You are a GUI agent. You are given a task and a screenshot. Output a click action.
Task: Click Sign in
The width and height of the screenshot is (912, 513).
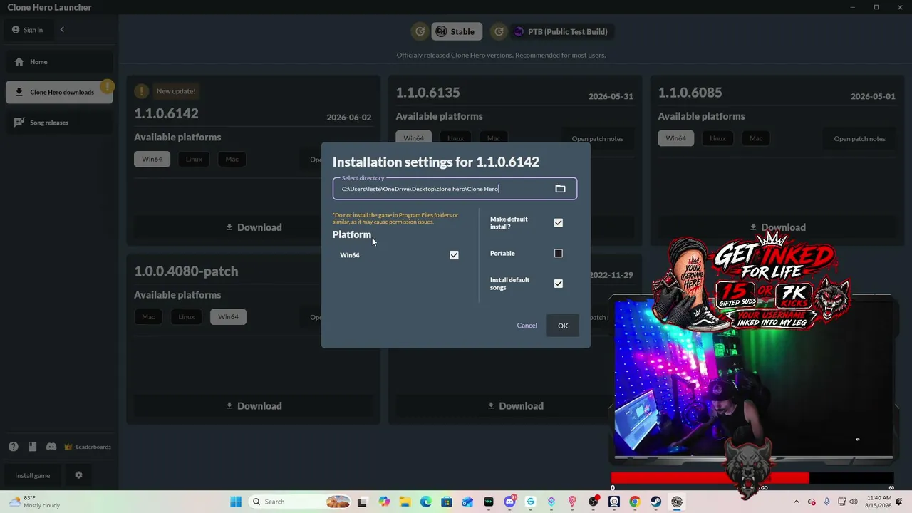27,30
